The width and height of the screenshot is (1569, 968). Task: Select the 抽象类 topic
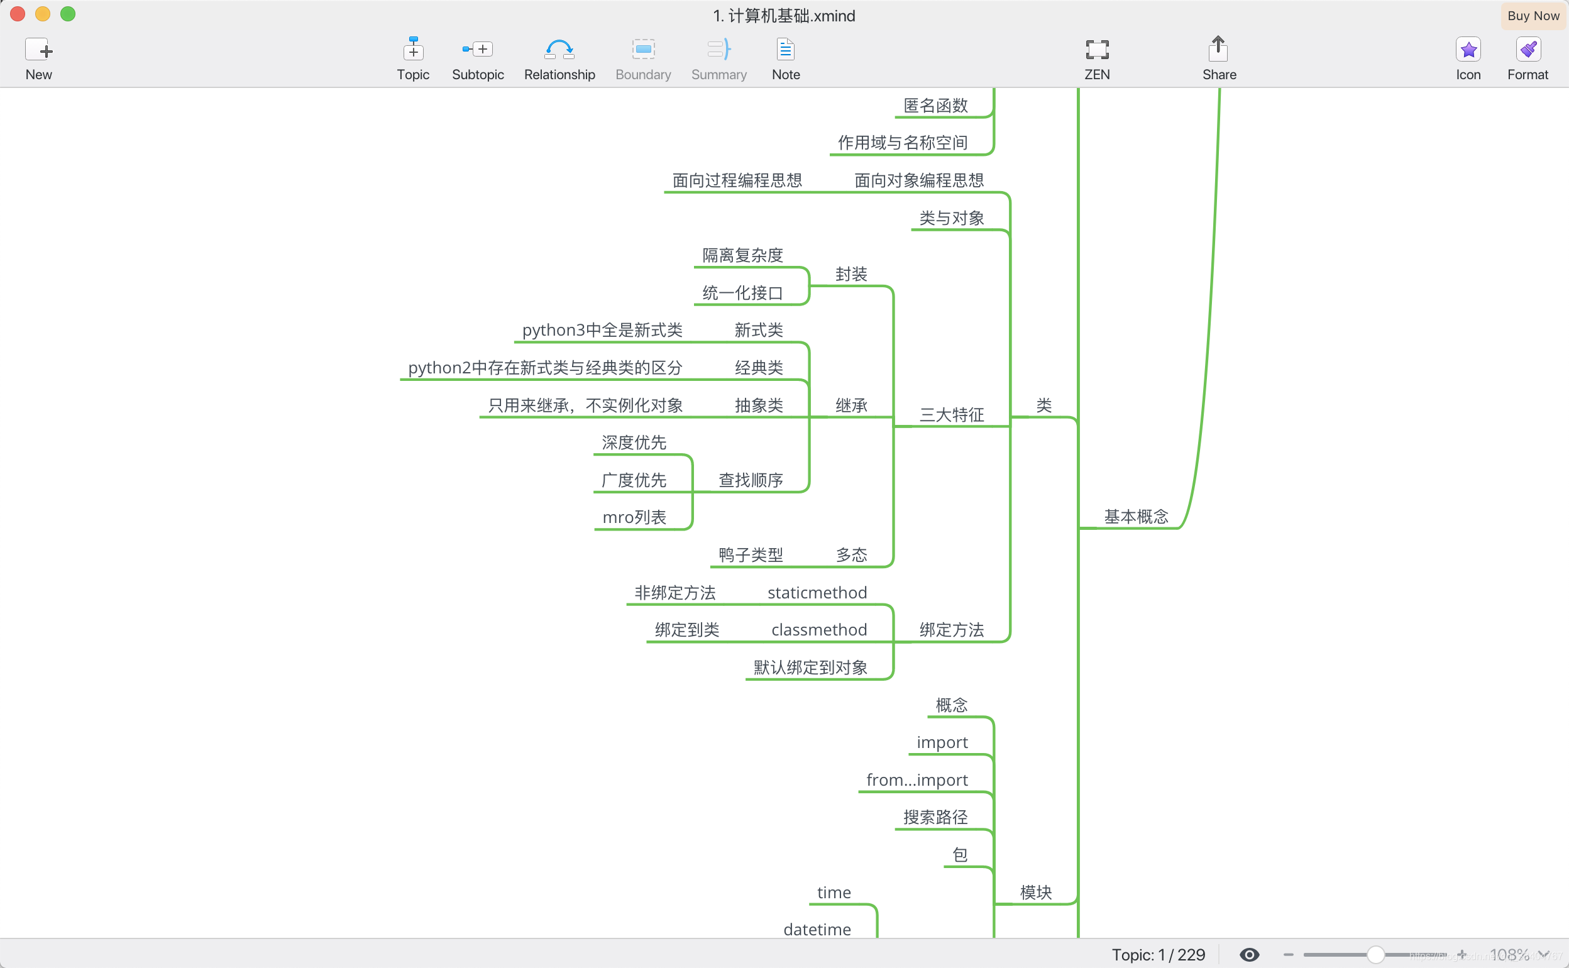[759, 405]
